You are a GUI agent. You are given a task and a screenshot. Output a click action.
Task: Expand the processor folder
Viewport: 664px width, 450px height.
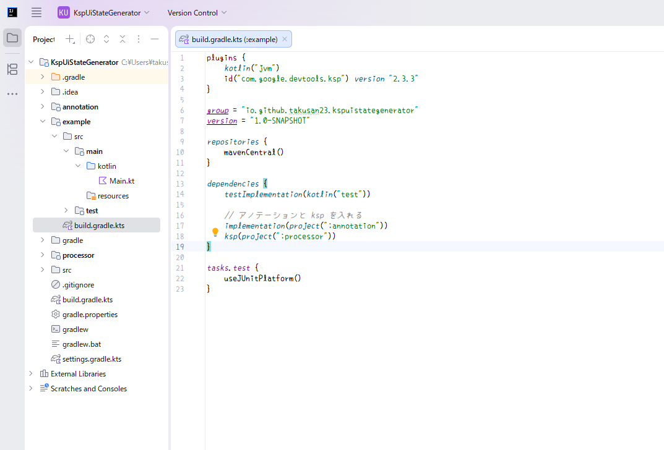pyautogui.click(x=42, y=255)
